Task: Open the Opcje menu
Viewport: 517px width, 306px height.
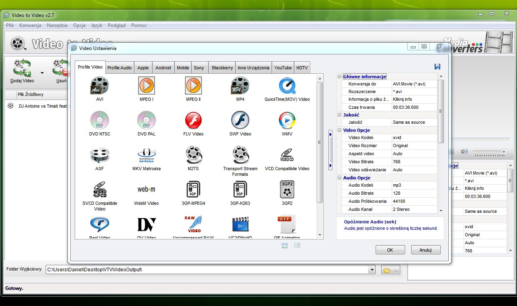Action: tap(80, 25)
